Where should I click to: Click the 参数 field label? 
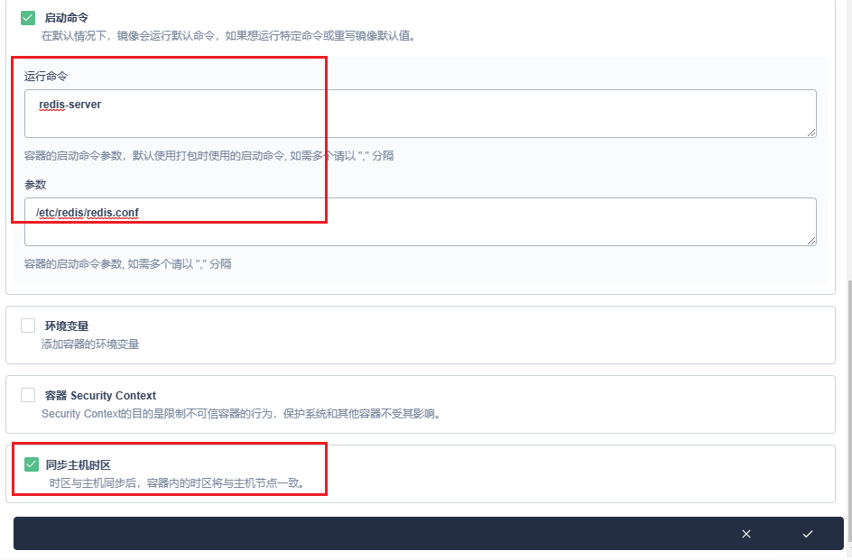tap(35, 185)
